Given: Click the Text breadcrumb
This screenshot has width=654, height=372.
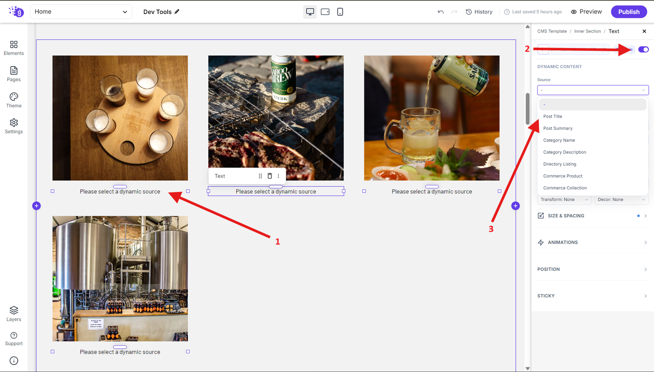Looking at the screenshot, I should click(614, 31).
